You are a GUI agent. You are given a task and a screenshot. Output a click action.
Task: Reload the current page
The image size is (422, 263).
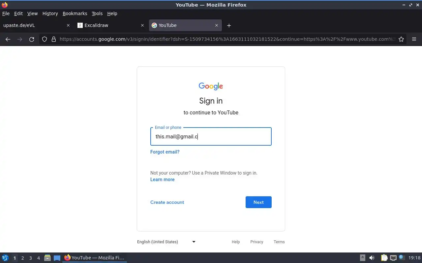(x=32, y=39)
